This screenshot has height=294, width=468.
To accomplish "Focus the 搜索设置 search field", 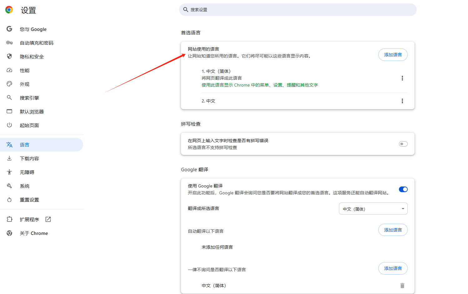I will click(298, 10).
